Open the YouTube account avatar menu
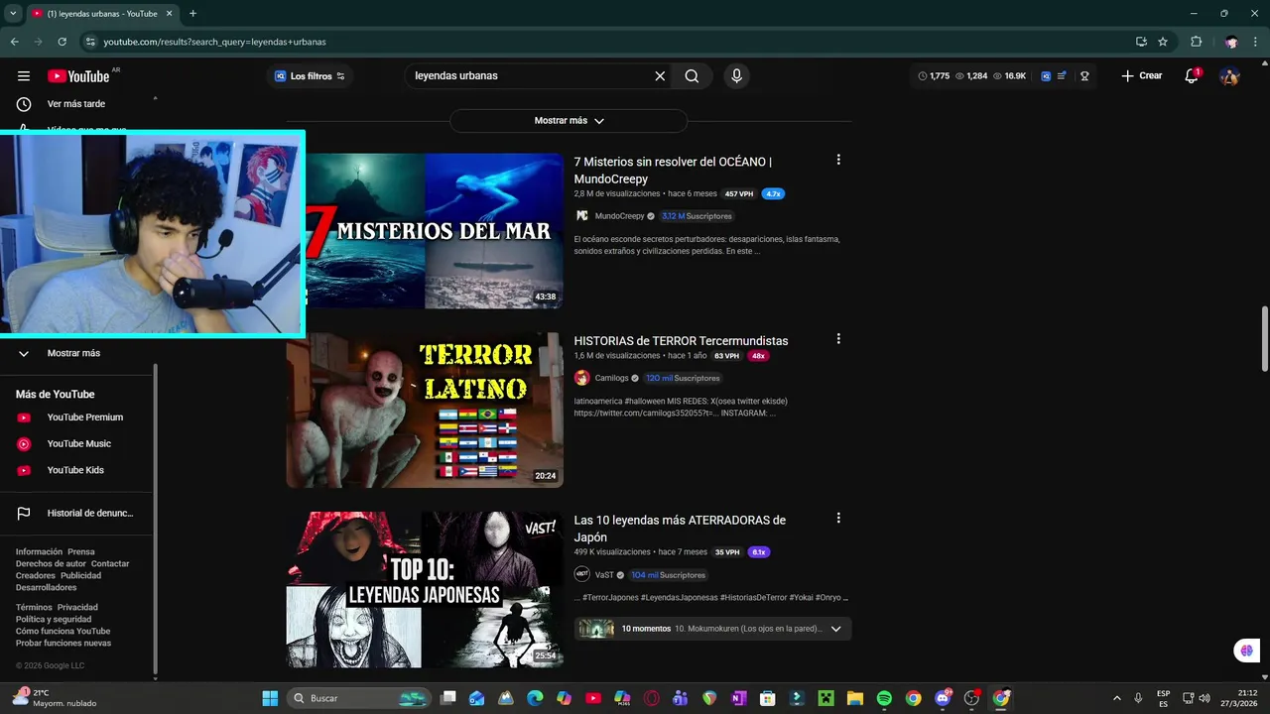Screen dimensions: 1270x714 coord(1229,76)
